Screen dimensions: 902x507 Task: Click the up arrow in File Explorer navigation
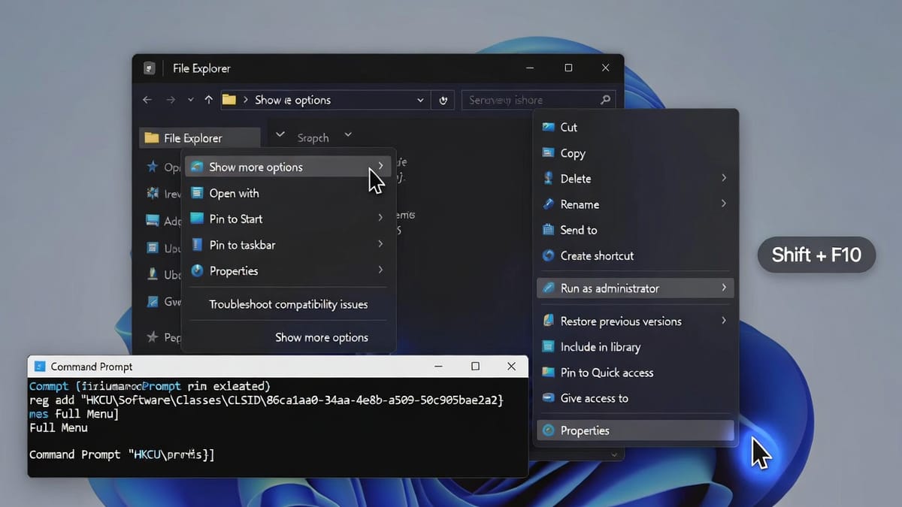pyautogui.click(x=207, y=100)
